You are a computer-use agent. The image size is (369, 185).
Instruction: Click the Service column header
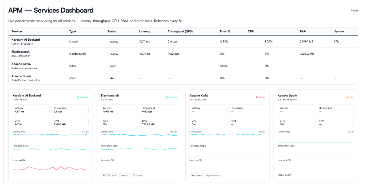[x=17, y=31]
